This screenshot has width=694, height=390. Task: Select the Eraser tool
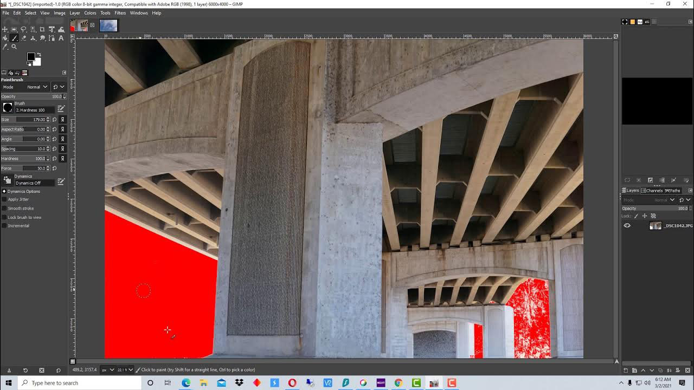tap(23, 38)
